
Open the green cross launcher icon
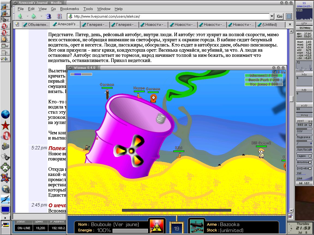tap(5, 168)
